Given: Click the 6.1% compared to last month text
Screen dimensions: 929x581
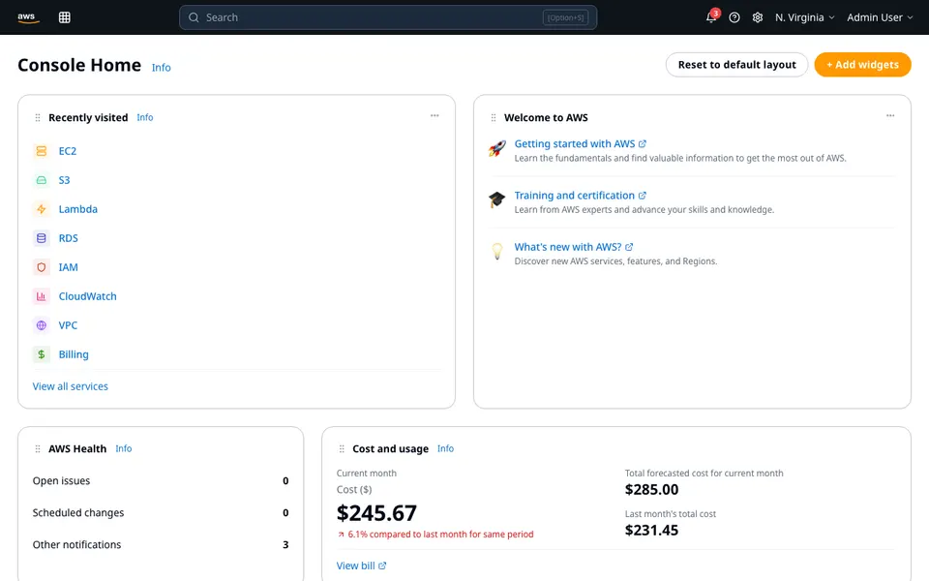Looking at the screenshot, I should [x=441, y=535].
